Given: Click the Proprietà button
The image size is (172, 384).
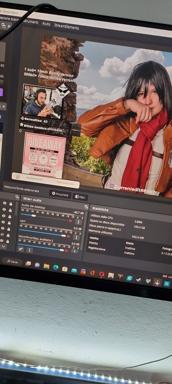Looking at the screenshot, I should pyautogui.click(x=60, y=194).
